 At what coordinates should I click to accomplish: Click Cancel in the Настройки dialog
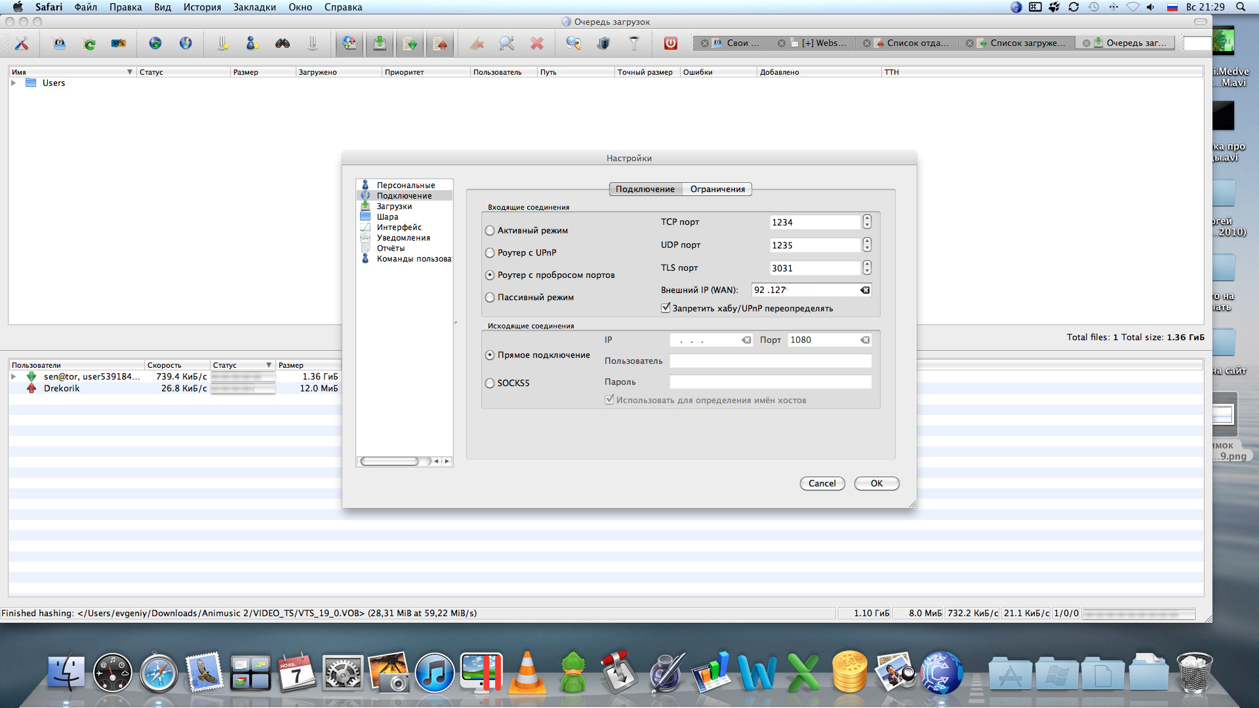click(822, 484)
